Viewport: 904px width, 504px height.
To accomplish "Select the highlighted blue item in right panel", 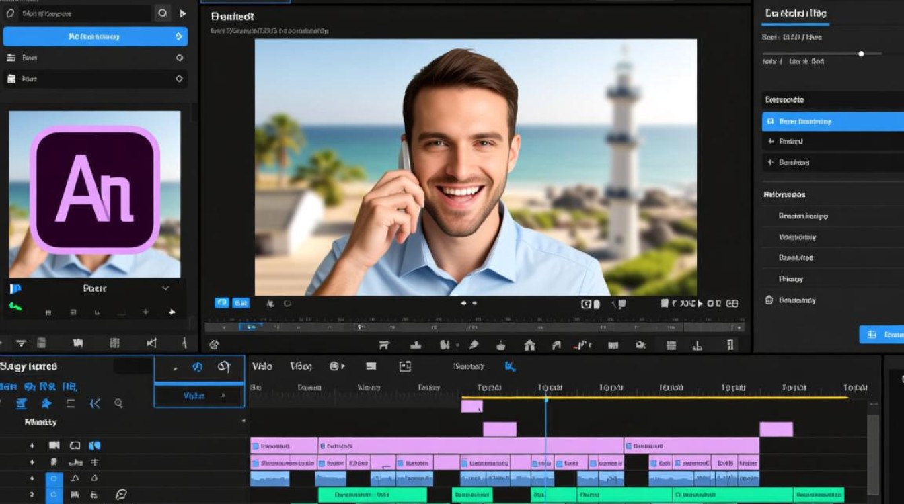I will click(833, 122).
